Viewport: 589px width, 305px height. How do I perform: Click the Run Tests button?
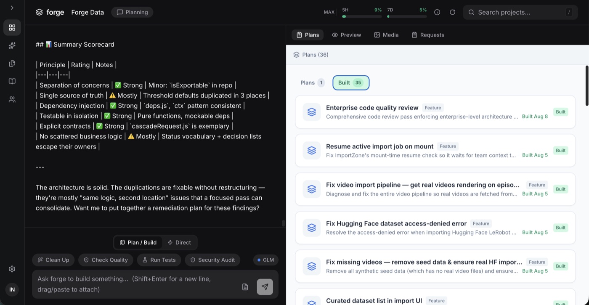pos(159,260)
